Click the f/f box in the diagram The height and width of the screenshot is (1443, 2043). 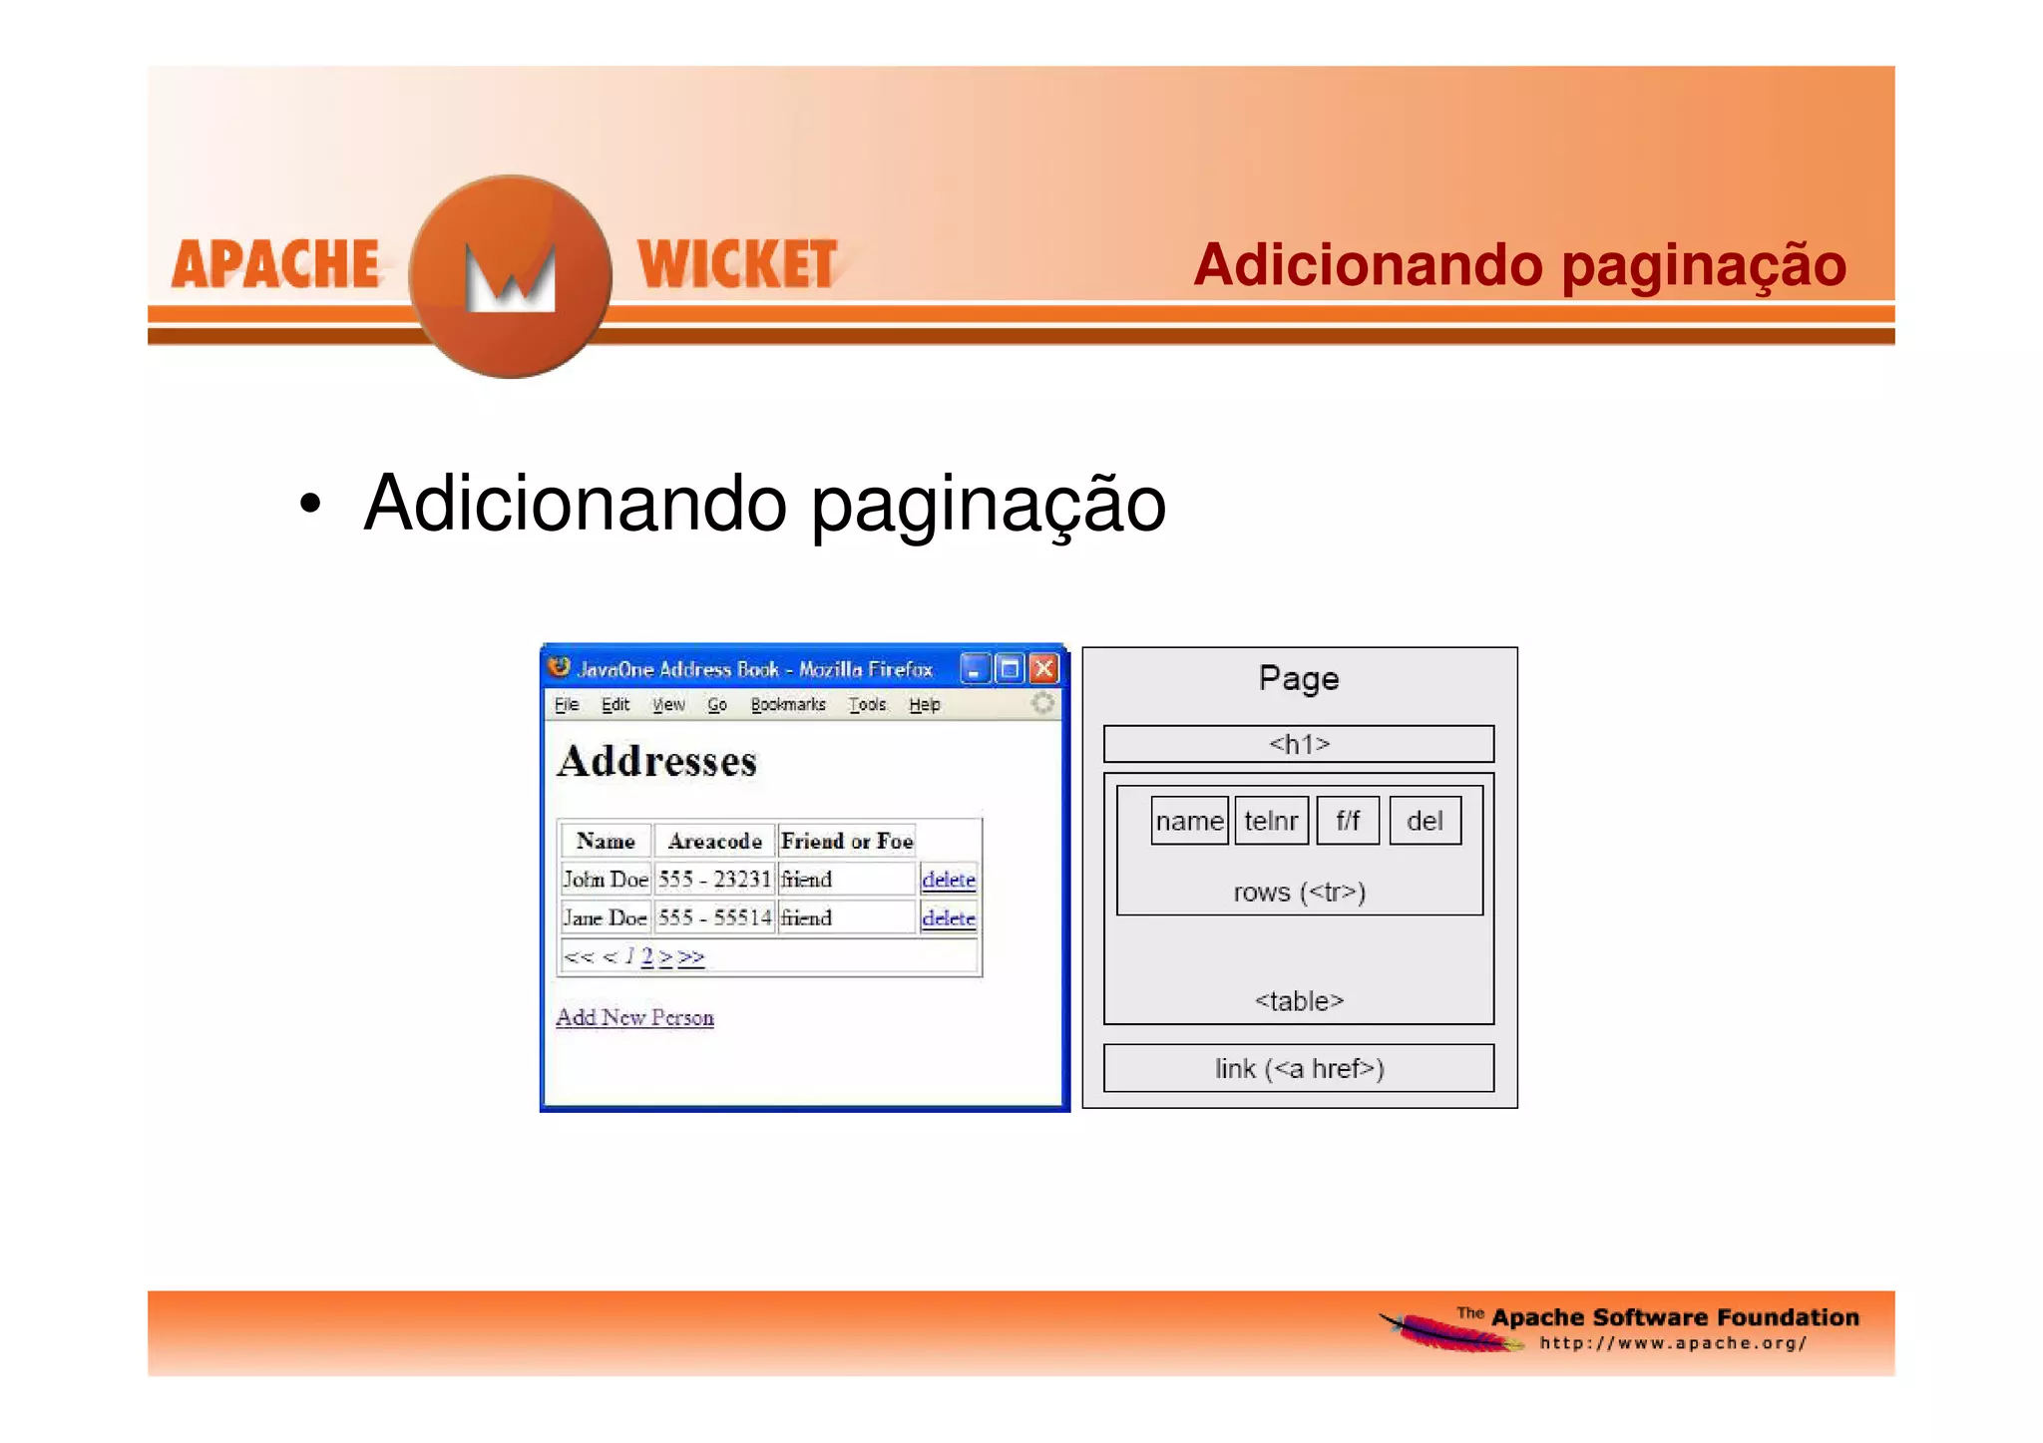click(1348, 821)
